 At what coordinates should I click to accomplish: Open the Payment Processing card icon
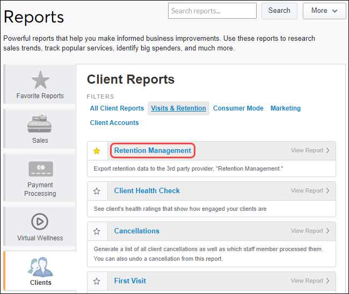pyautogui.click(x=41, y=169)
